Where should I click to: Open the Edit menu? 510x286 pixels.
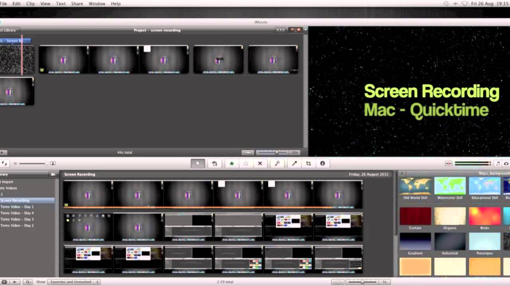tap(16, 4)
